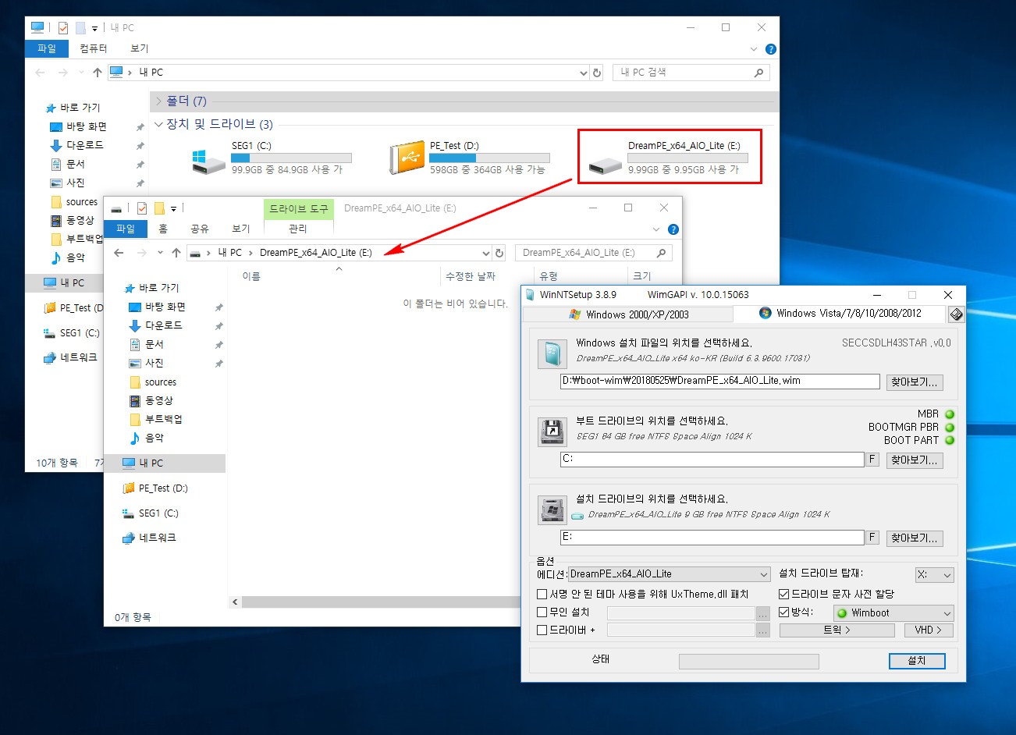Click the Windows source disc icon in WinNTSetup
This screenshot has height=735, width=1016.
[552, 354]
